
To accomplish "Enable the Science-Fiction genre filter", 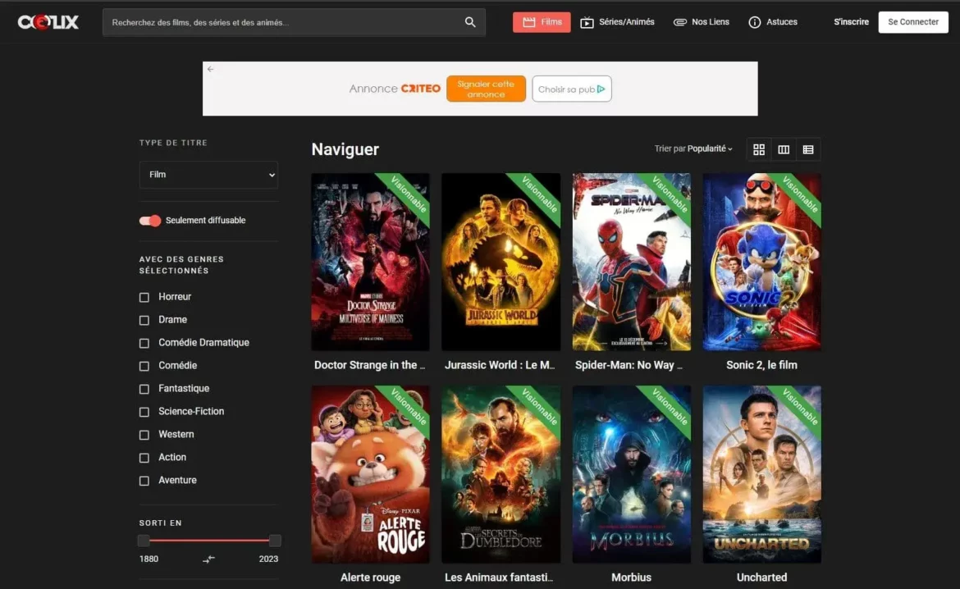I will pyautogui.click(x=144, y=411).
